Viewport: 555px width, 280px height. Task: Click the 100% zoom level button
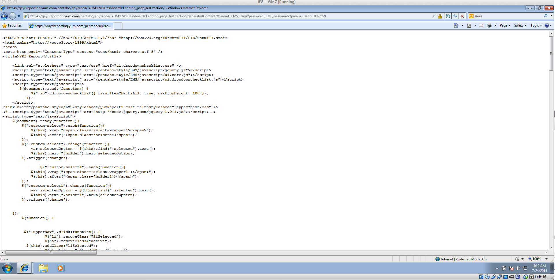tap(534, 259)
